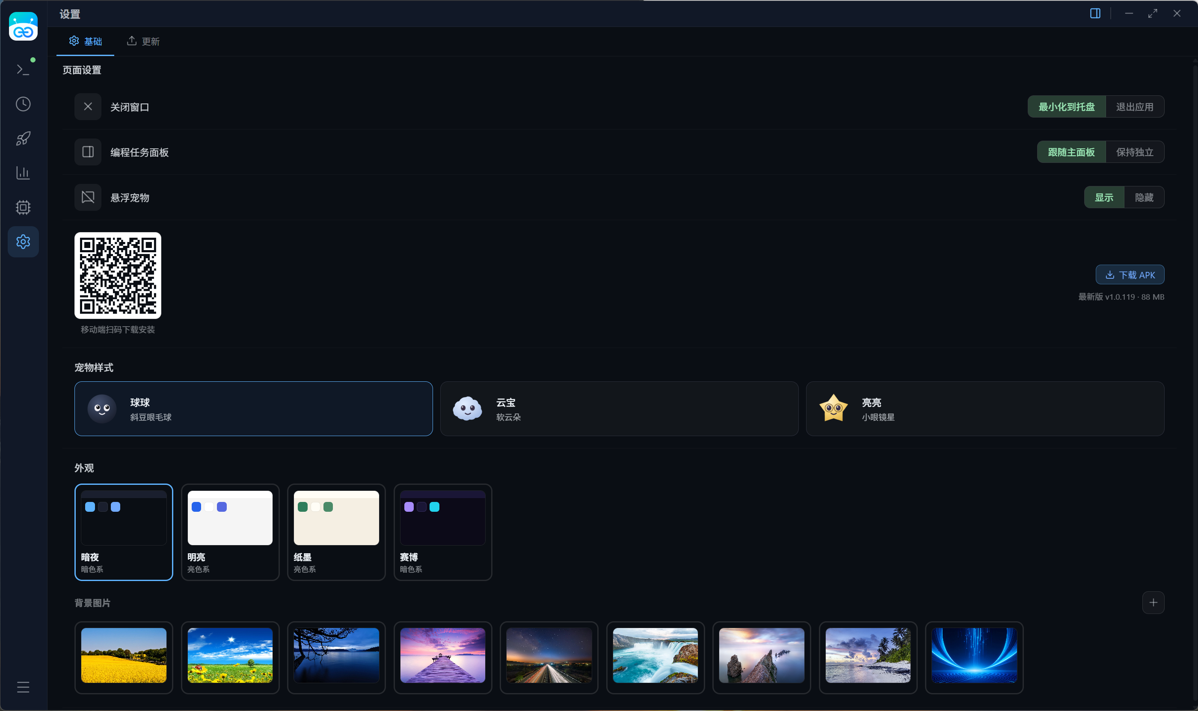
Task: Select the 云宝 软云朵 pet card
Action: point(619,409)
